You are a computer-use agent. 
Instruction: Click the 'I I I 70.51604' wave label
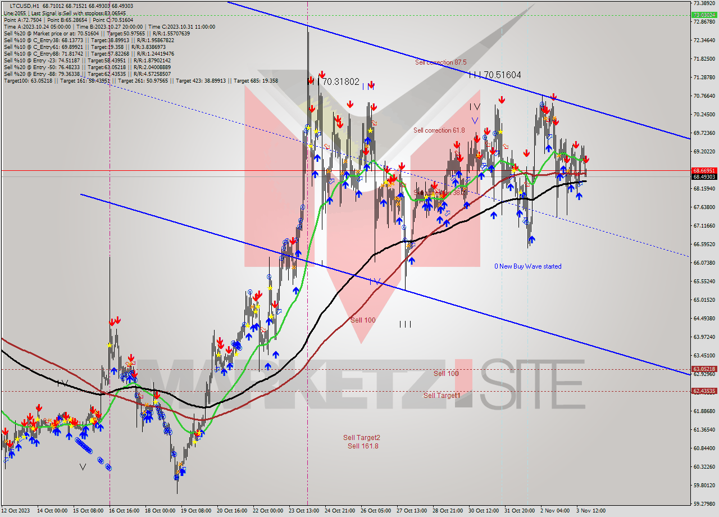point(495,74)
